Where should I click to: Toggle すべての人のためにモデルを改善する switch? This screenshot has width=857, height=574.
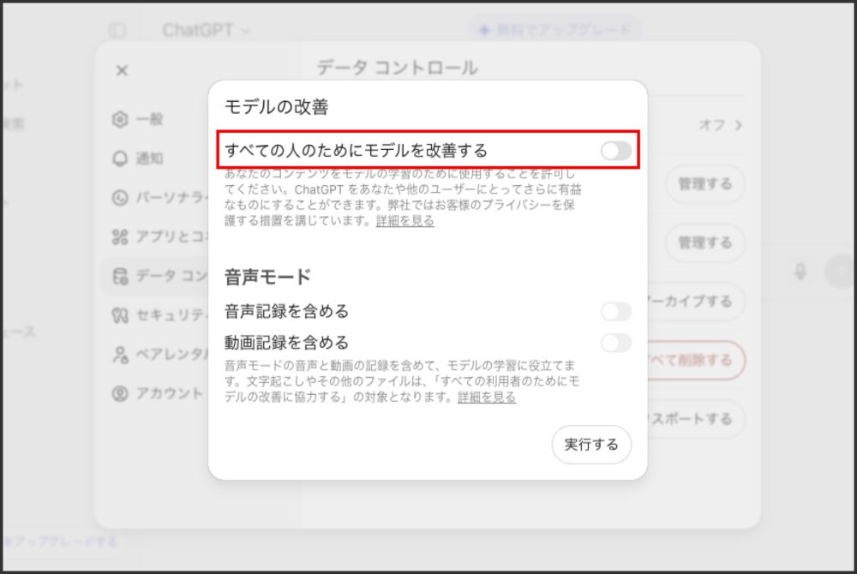pyautogui.click(x=615, y=151)
